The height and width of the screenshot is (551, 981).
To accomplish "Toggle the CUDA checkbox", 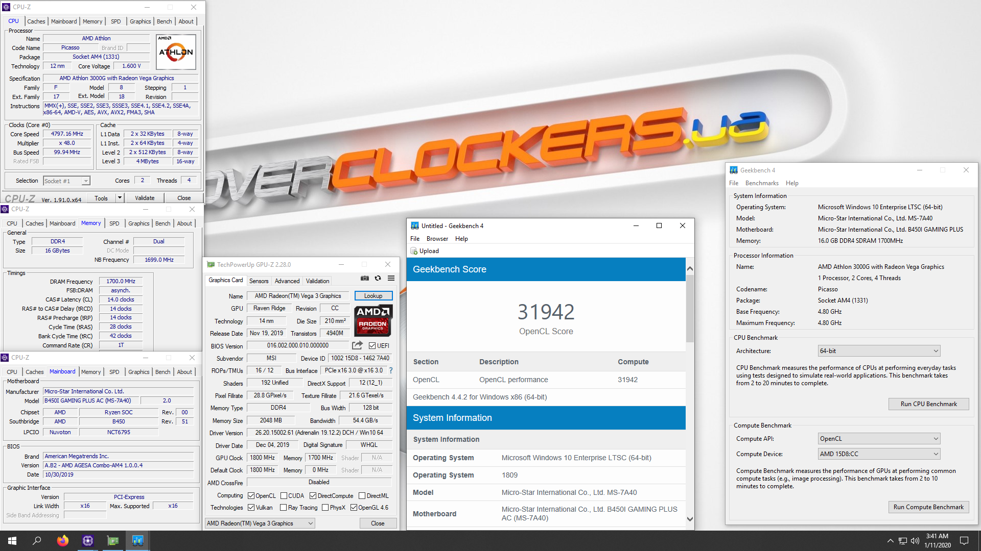I will point(284,495).
